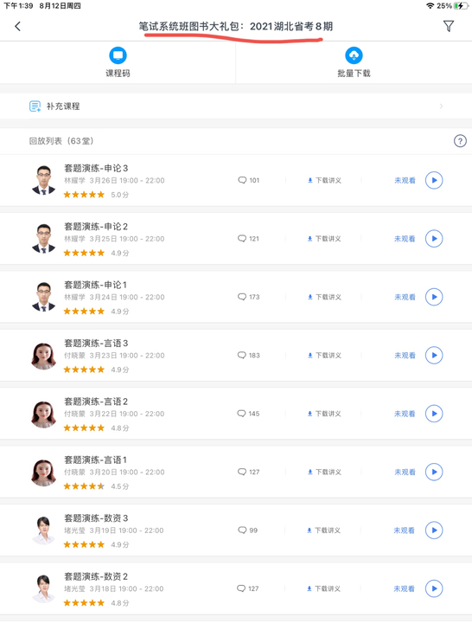Open comments (145) for 言语2
472x630 pixels.
tap(248, 414)
